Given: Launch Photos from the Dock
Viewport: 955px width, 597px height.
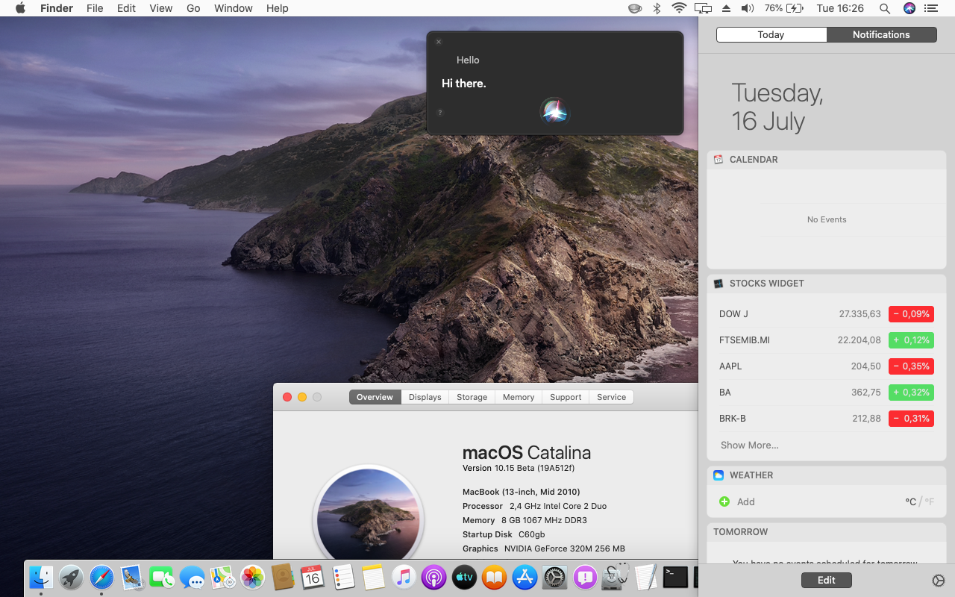Looking at the screenshot, I should 253,577.
